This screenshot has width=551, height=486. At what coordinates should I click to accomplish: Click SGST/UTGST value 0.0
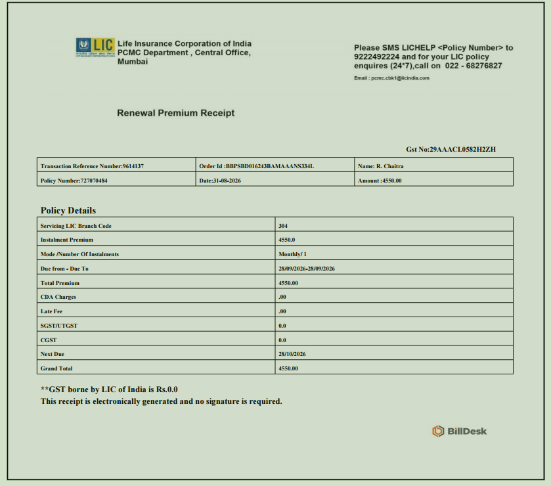tap(282, 326)
